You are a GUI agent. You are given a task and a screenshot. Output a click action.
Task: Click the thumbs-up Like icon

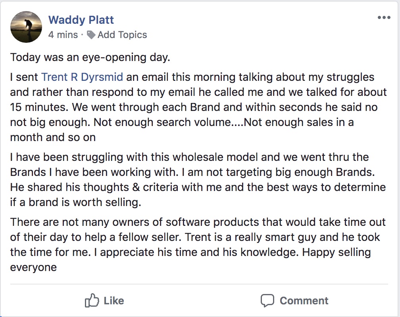[x=92, y=300]
